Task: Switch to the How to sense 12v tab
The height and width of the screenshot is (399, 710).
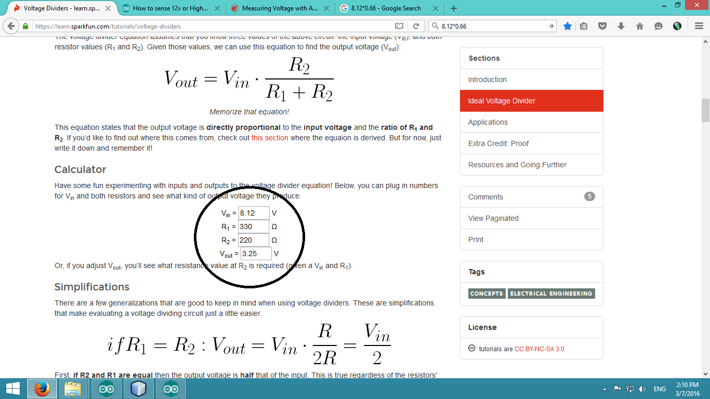Action: pos(170,8)
